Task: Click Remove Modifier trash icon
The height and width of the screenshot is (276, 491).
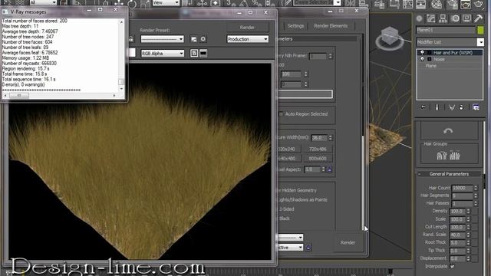Action: 461,107
